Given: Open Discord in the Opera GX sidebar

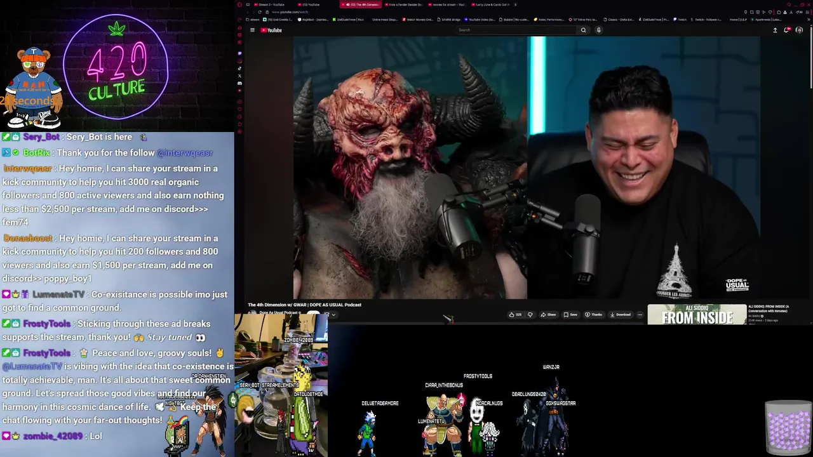Looking at the screenshot, I should click(239, 83).
